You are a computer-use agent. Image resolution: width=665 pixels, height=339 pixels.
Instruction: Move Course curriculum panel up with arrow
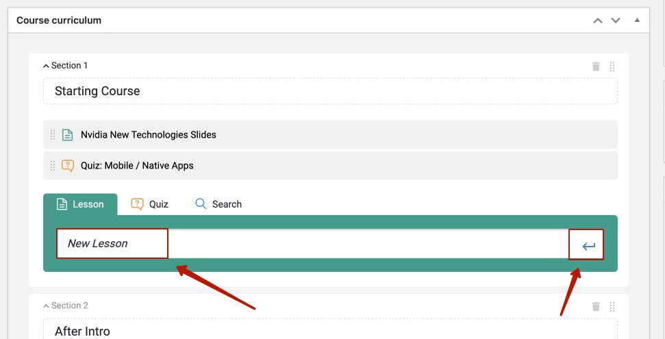pyautogui.click(x=598, y=21)
